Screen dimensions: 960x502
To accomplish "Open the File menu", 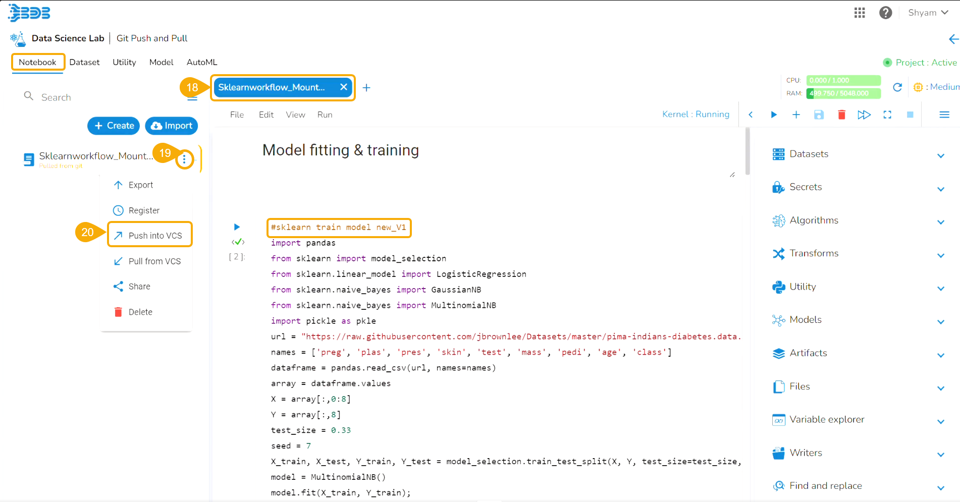I will coord(237,115).
